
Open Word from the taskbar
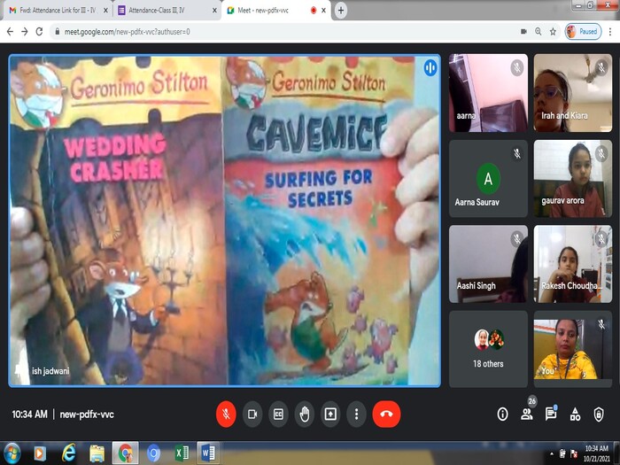207,453
